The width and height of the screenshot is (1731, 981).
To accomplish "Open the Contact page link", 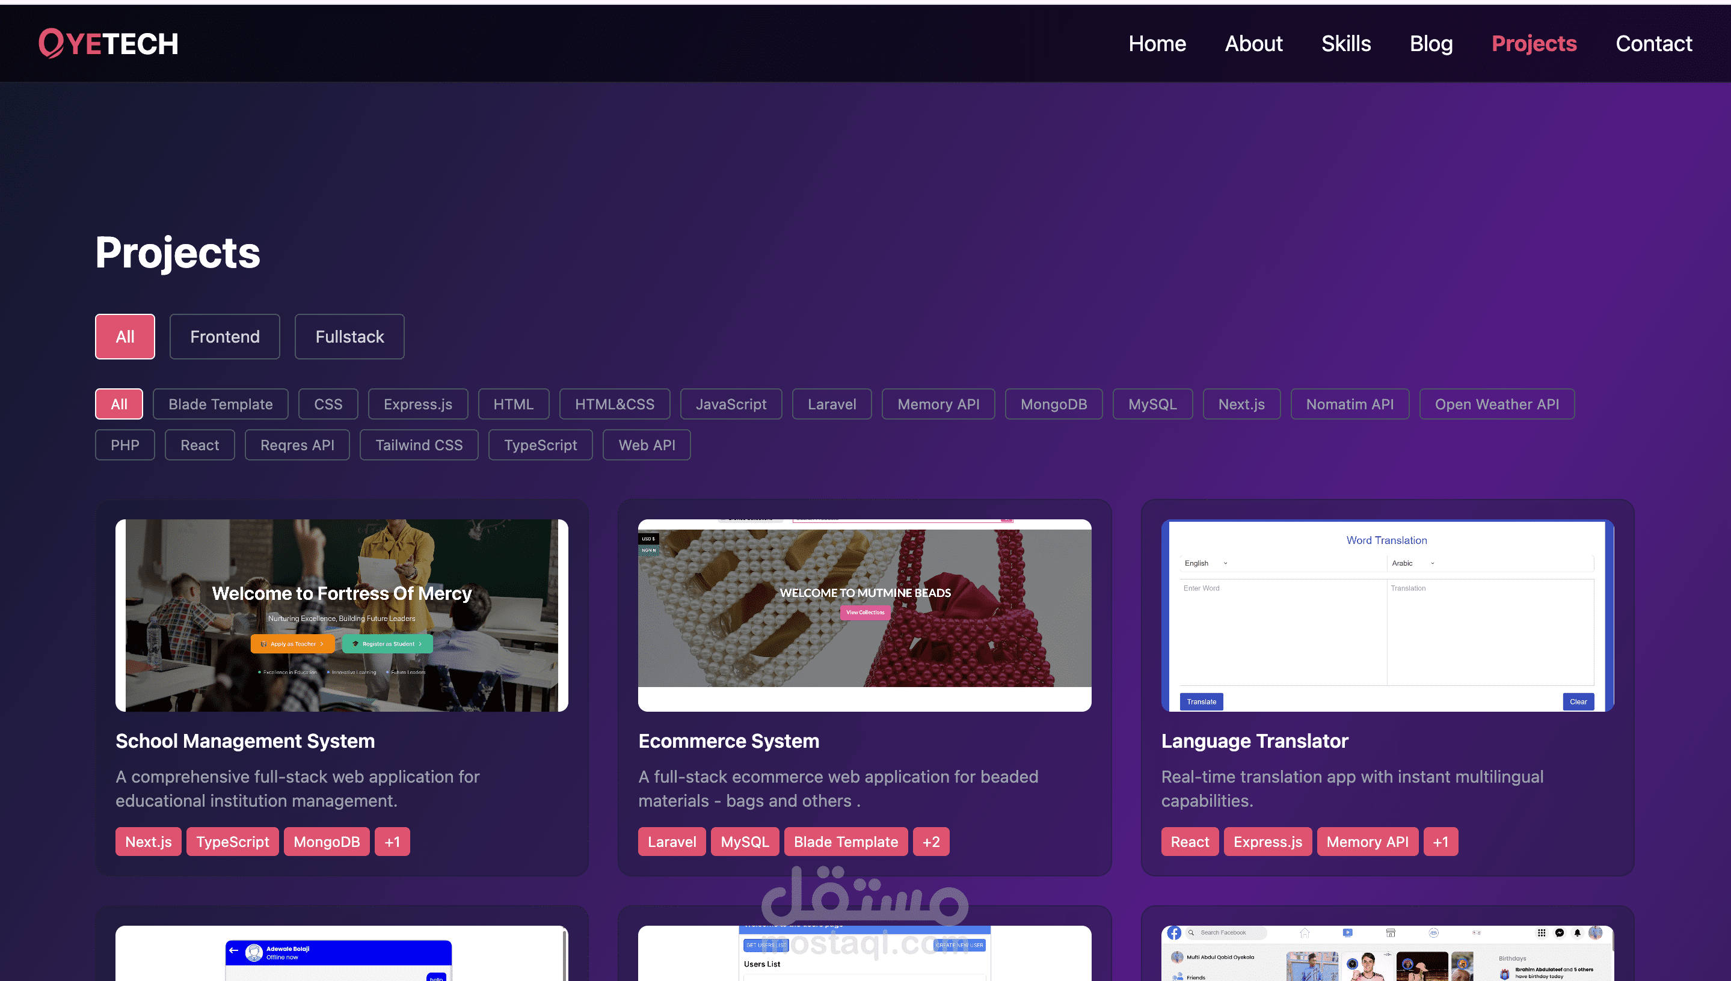I will point(1653,44).
